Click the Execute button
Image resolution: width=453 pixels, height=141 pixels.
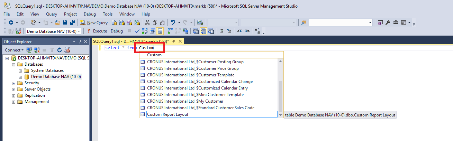click(97, 31)
